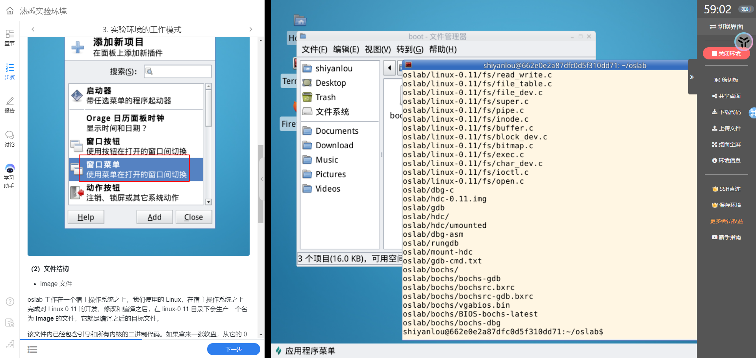Click the 剪切板 clipboard tool
Image resolution: width=756 pixels, height=358 pixels.
point(726,80)
